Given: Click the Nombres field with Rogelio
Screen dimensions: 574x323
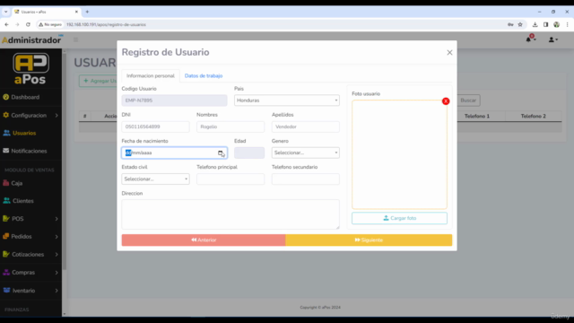Looking at the screenshot, I should 230,127.
